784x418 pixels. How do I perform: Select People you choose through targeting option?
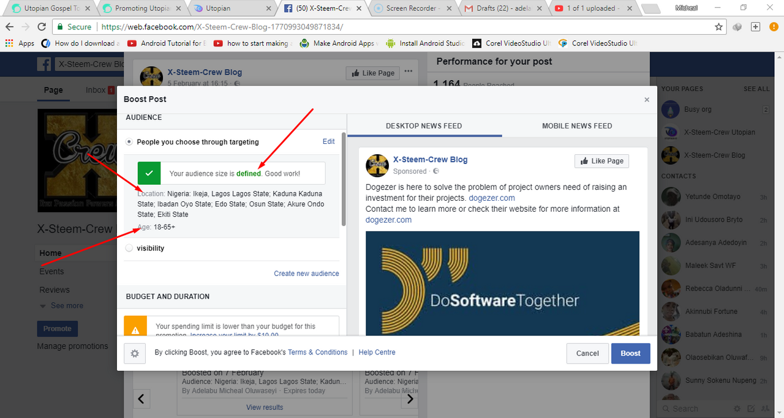pos(129,142)
